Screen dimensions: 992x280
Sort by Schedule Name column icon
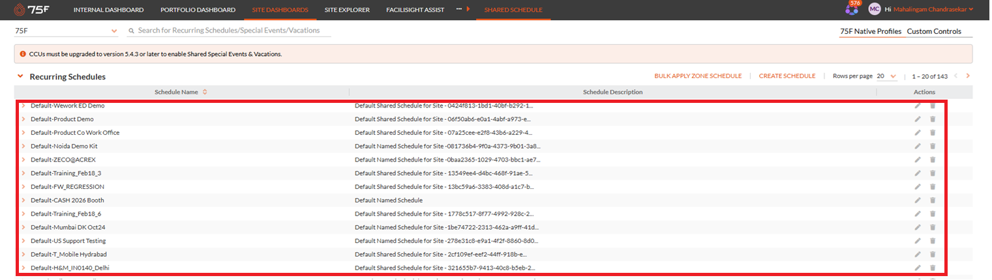[x=205, y=92]
